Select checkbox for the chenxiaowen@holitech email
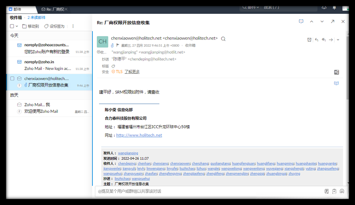The height and width of the screenshot is (205, 355). click(x=12, y=79)
